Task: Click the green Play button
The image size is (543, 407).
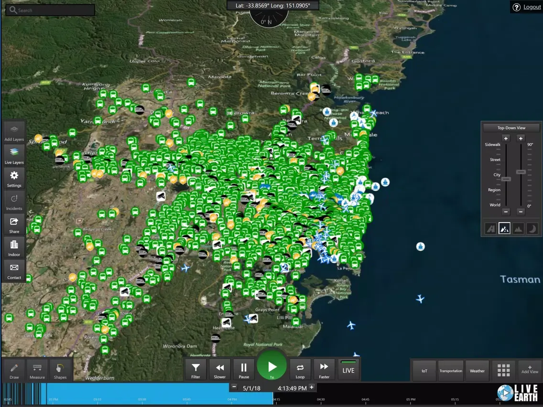Action: (272, 367)
